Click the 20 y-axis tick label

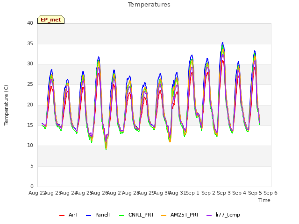click(x=30, y=105)
